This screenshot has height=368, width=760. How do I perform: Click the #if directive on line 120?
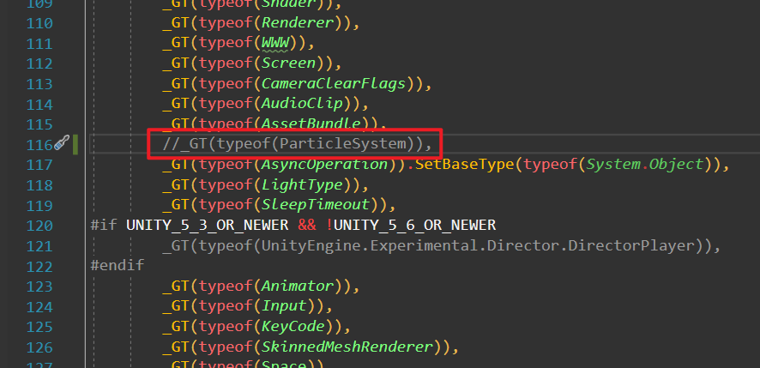pos(104,226)
